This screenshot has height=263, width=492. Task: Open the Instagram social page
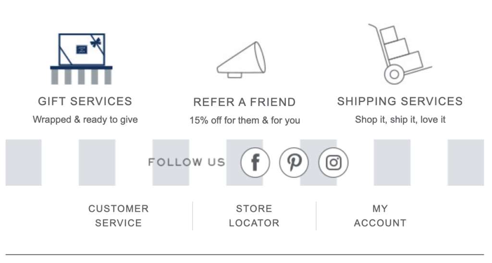point(333,162)
